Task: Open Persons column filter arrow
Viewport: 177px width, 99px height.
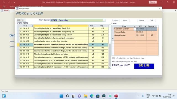Action: 156,26
